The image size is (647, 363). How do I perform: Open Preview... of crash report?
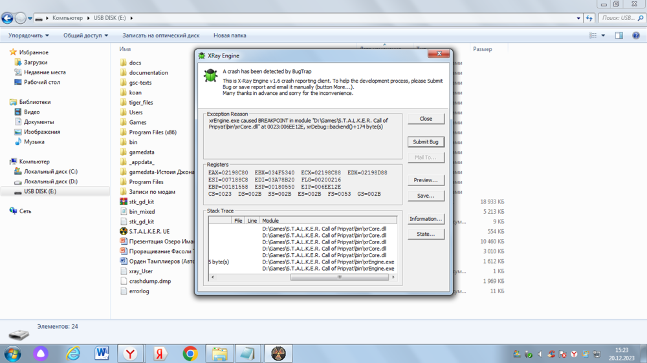click(426, 180)
